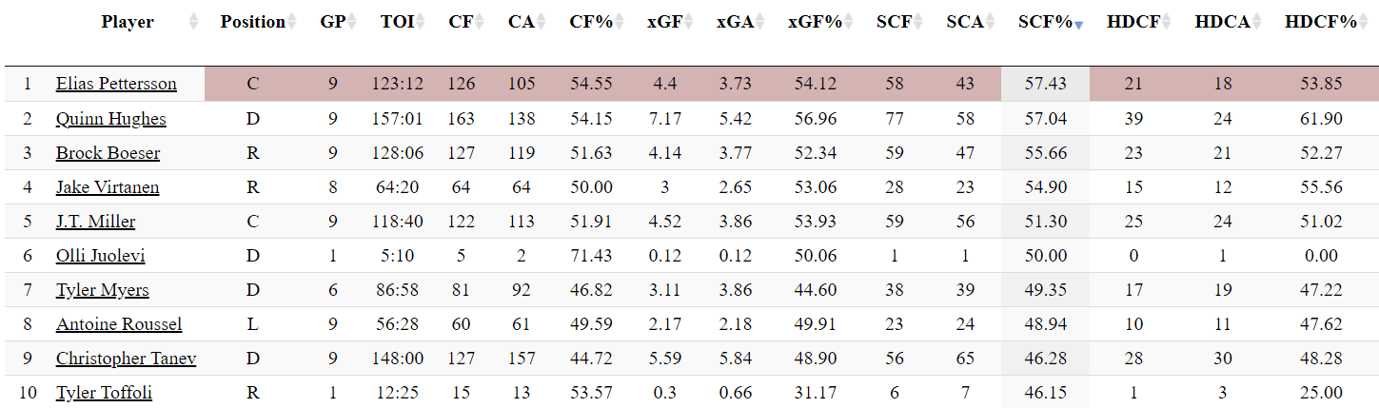The height and width of the screenshot is (408, 1379).
Task: Sort table by the GP column arrows
Action: [352, 22]
